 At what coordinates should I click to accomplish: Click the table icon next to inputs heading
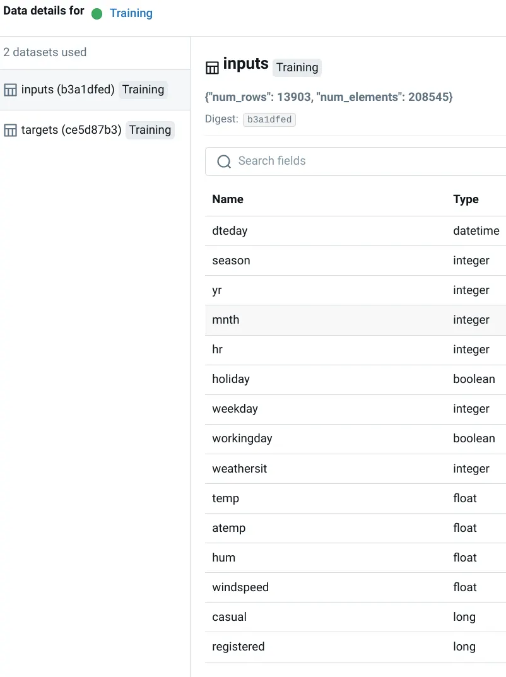[212, 68]
